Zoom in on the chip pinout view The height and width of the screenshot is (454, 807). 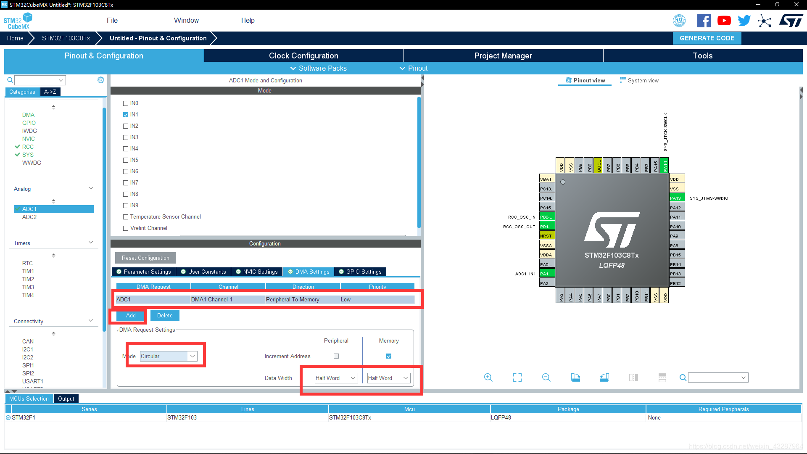click(488, 377)
